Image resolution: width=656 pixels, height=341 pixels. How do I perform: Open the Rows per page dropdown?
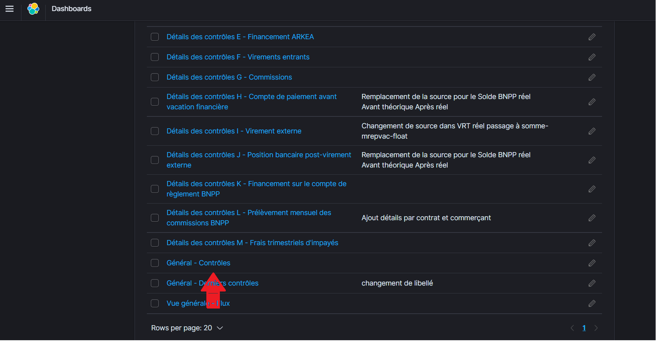[x=187, y=328]
